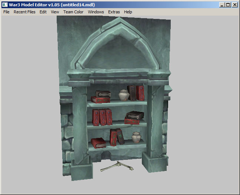
Task: Maximize the War3 Model Editor window
Action: pyautogui.click(x=228, y=5)
